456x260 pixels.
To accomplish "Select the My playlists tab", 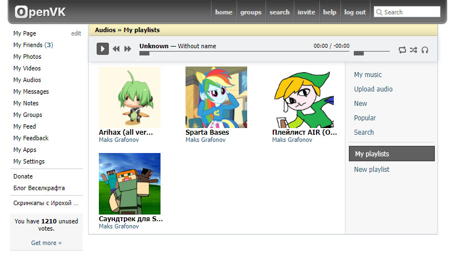I will 392,154.
